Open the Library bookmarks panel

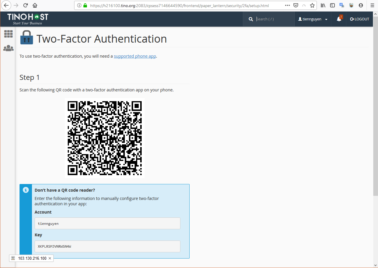pos(323,5)
